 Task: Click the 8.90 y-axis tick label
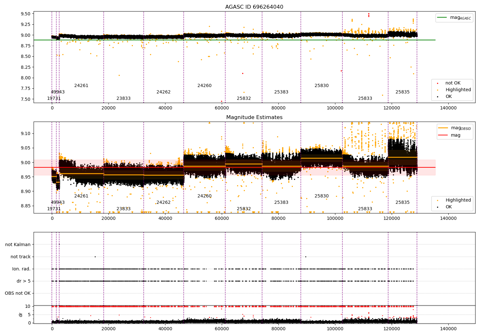click(26, 191)
